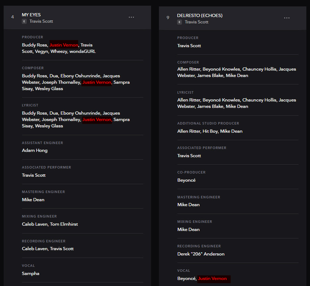Click Travis Scott under DELRESTO Producer
Screen dimensions: 310x286
189,46
